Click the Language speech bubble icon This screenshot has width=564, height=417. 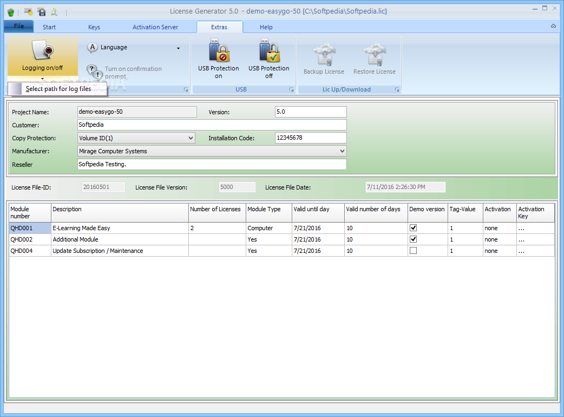93,48
